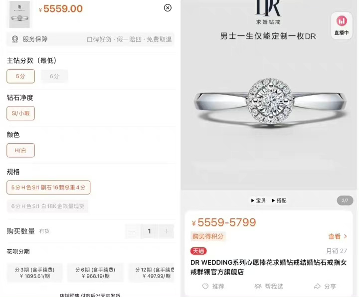
Task: Tap the 分享 share arrow icon
Action: [317, 286]
